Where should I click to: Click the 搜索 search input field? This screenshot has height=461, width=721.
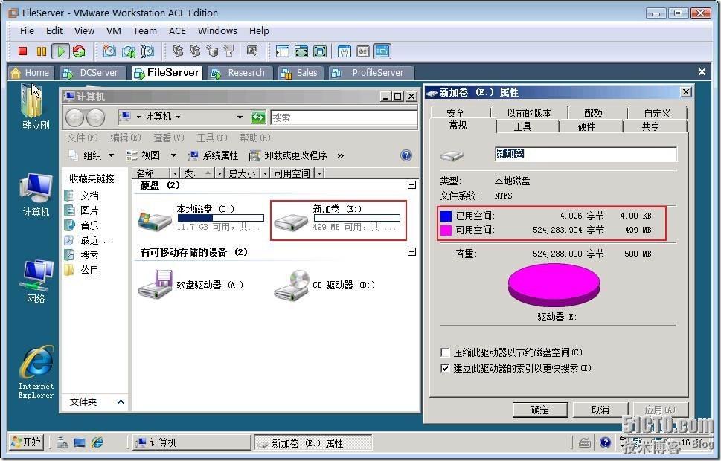[x=344, y=117]
